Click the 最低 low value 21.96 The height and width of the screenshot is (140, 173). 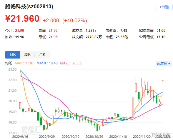pyautogui.click(x=53, y=37)
